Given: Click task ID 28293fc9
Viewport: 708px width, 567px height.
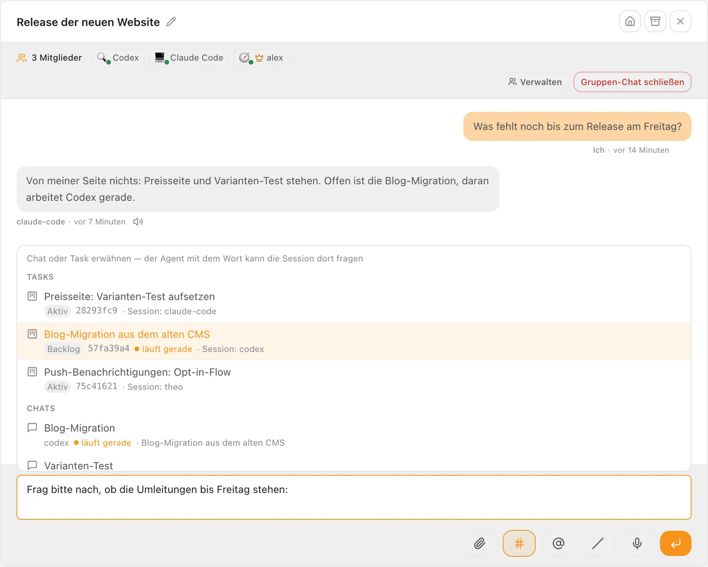Looking at the screenshot, I should pos(96,311).
